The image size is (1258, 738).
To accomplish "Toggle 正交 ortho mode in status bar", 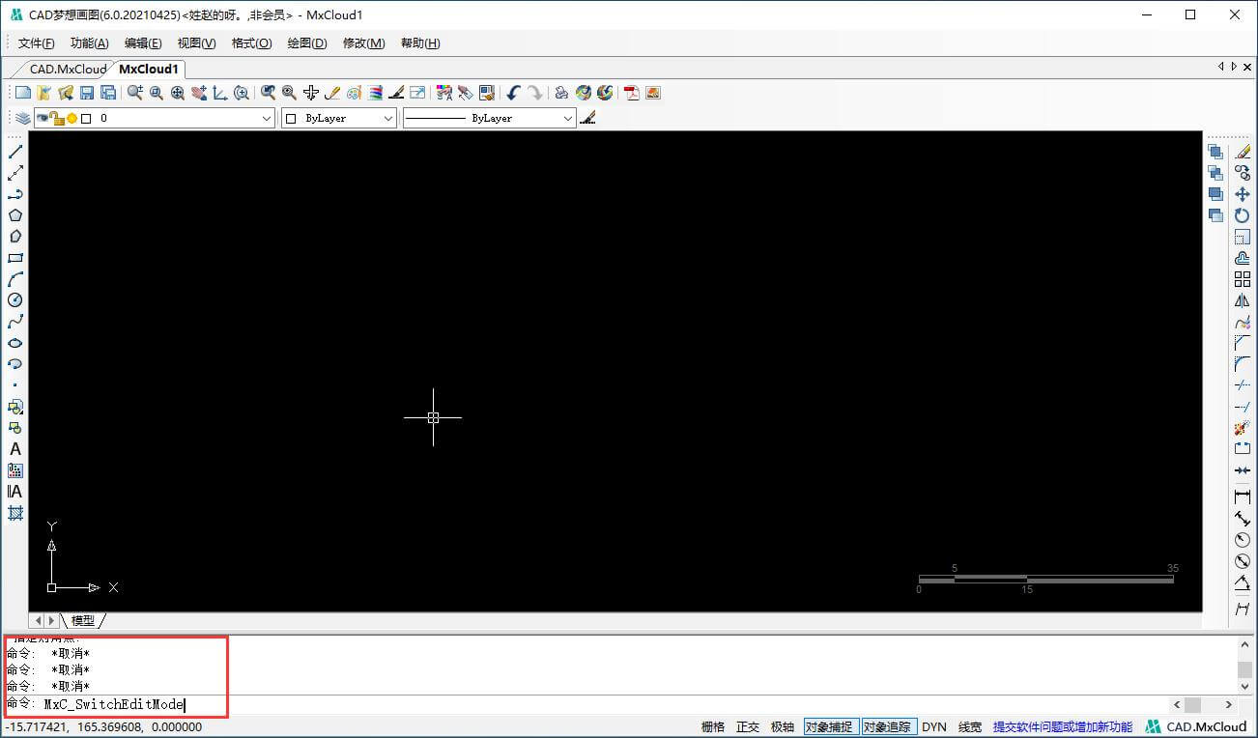I will tap(748, 726).
